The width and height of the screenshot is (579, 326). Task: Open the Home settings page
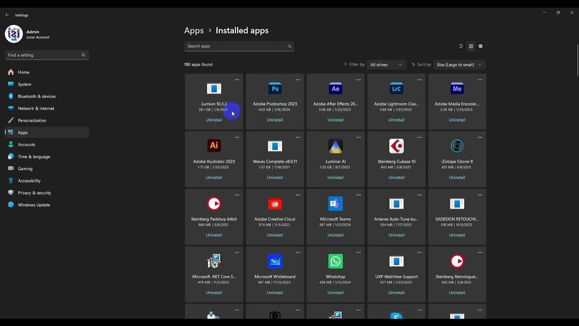(47, 72)
